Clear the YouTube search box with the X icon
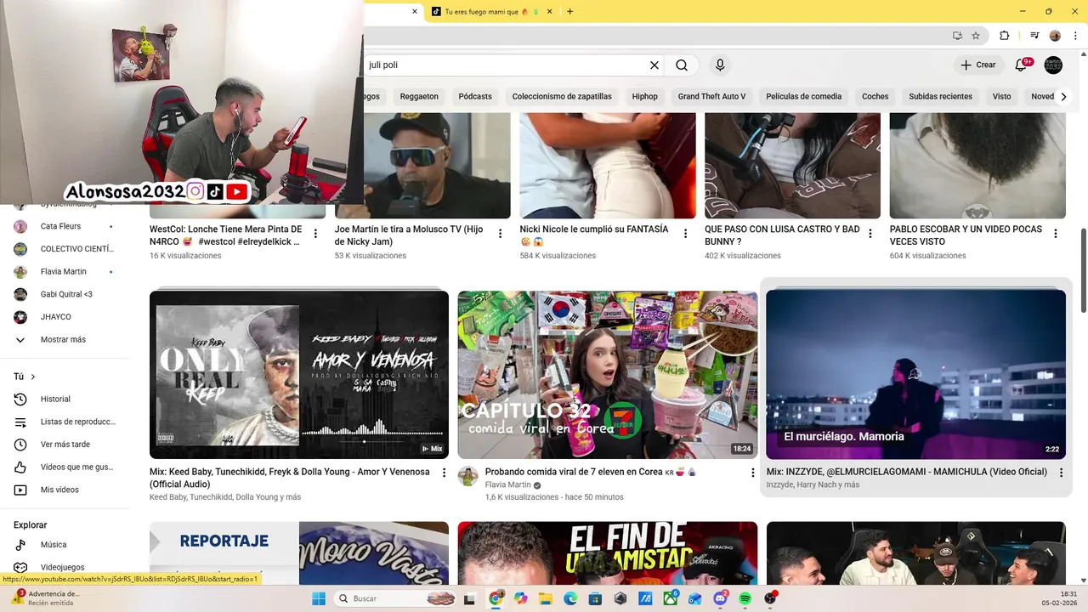The image size is (1088, 612). point(654,65)
